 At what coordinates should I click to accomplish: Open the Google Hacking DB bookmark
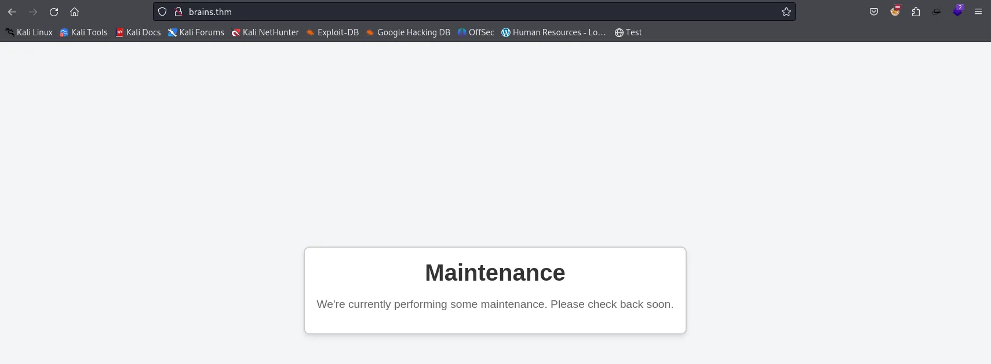(408, 32)
